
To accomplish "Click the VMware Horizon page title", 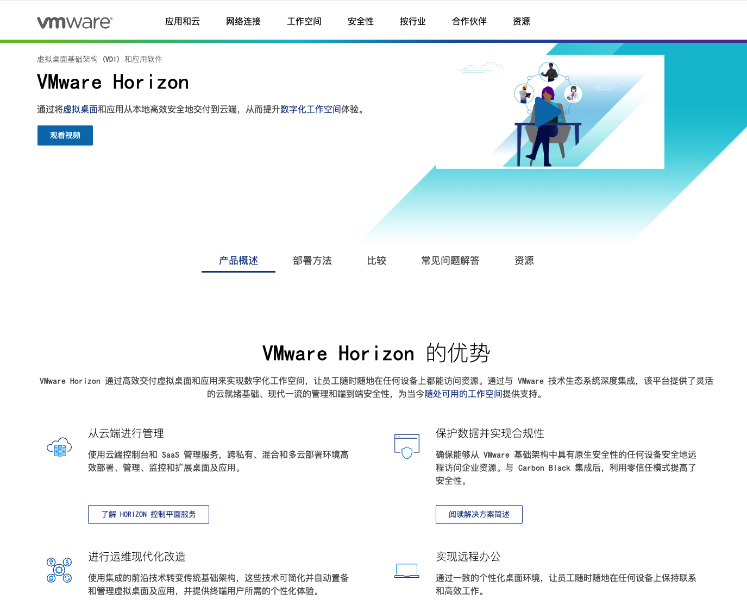I will [113, 83].
